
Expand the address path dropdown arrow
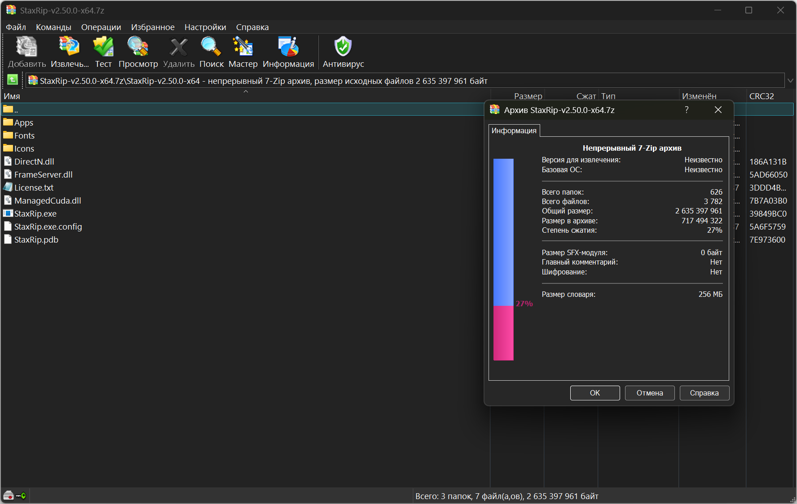790,81
